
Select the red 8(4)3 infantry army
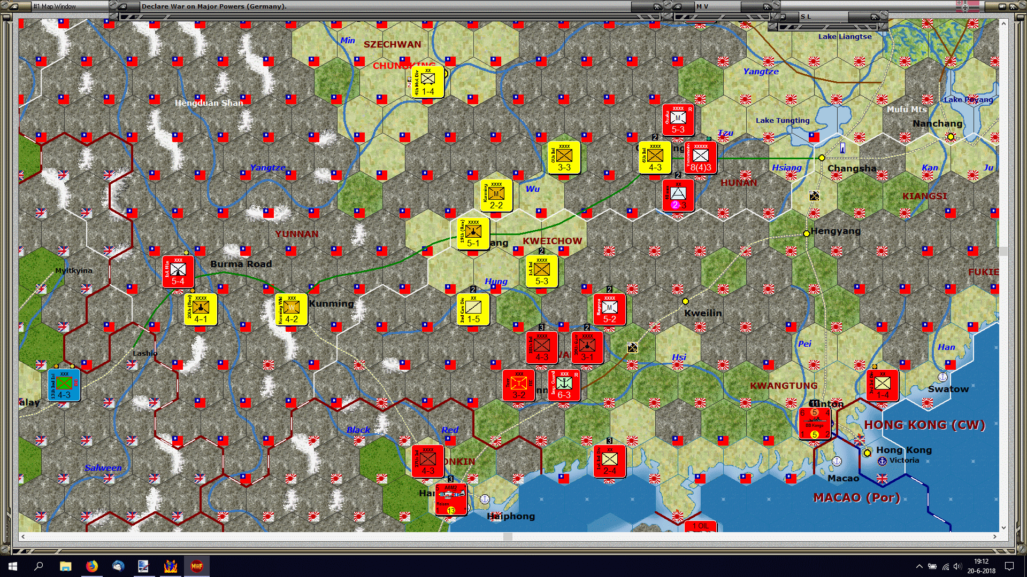[x=701, y=158]
